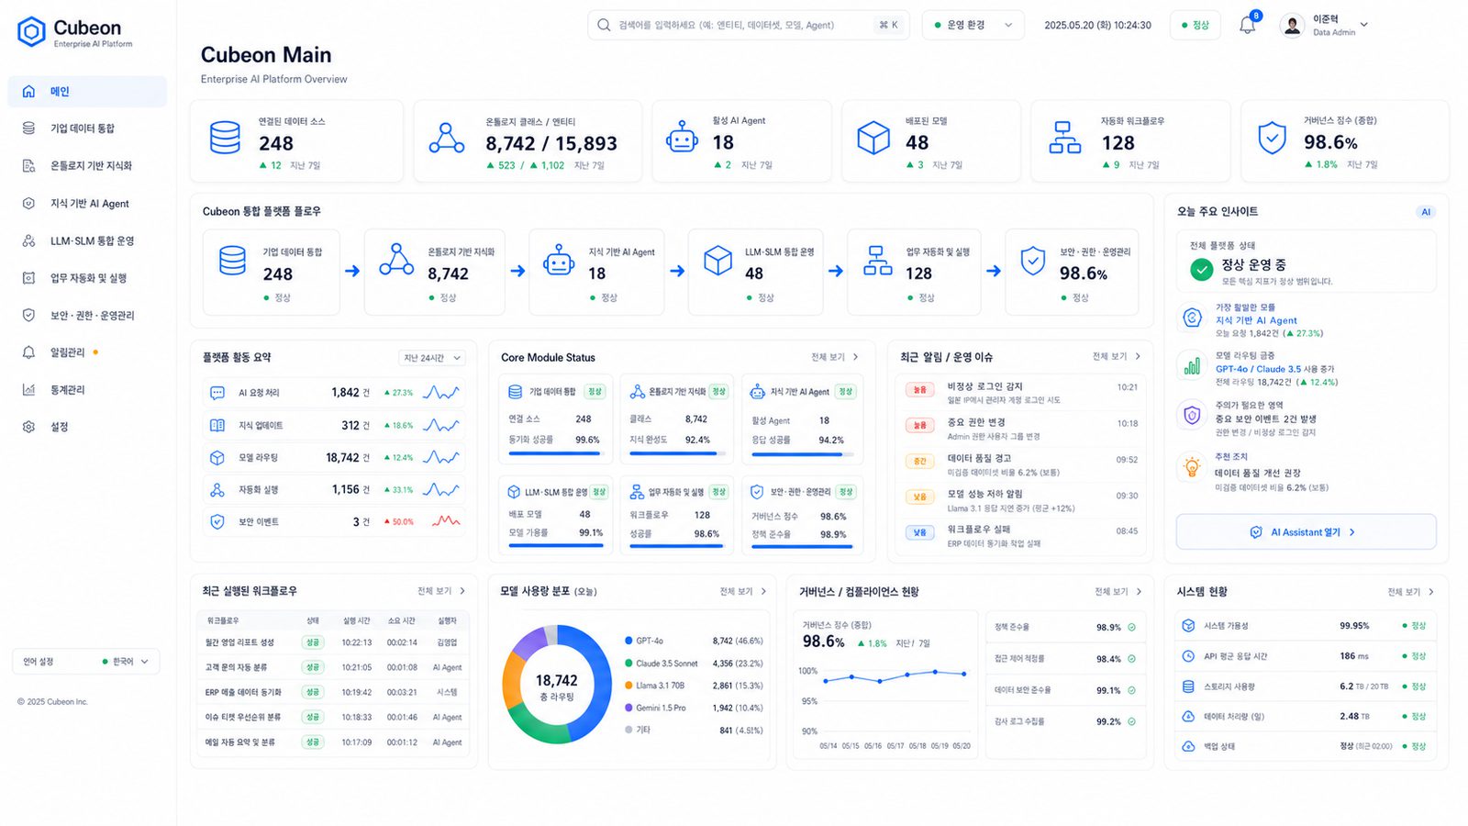Screen dimensions: 1468x826
Task: Open the 운영 환경 environment dropdown
Action: (973, 25)
